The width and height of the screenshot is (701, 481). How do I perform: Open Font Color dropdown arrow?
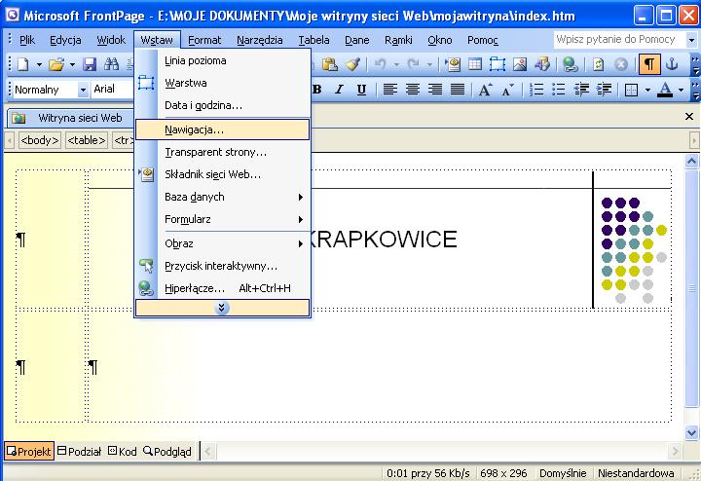click(682, 90)
